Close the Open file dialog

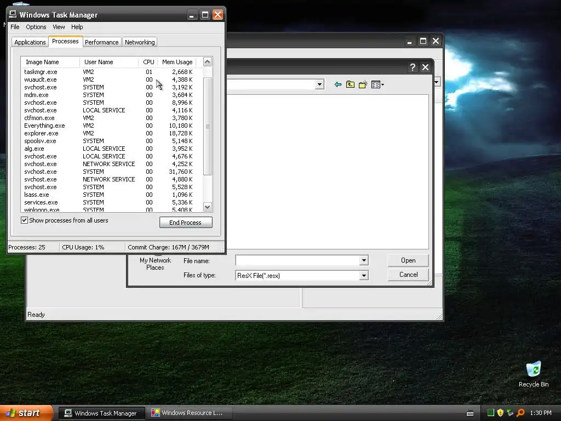click(x=425, y=67)
